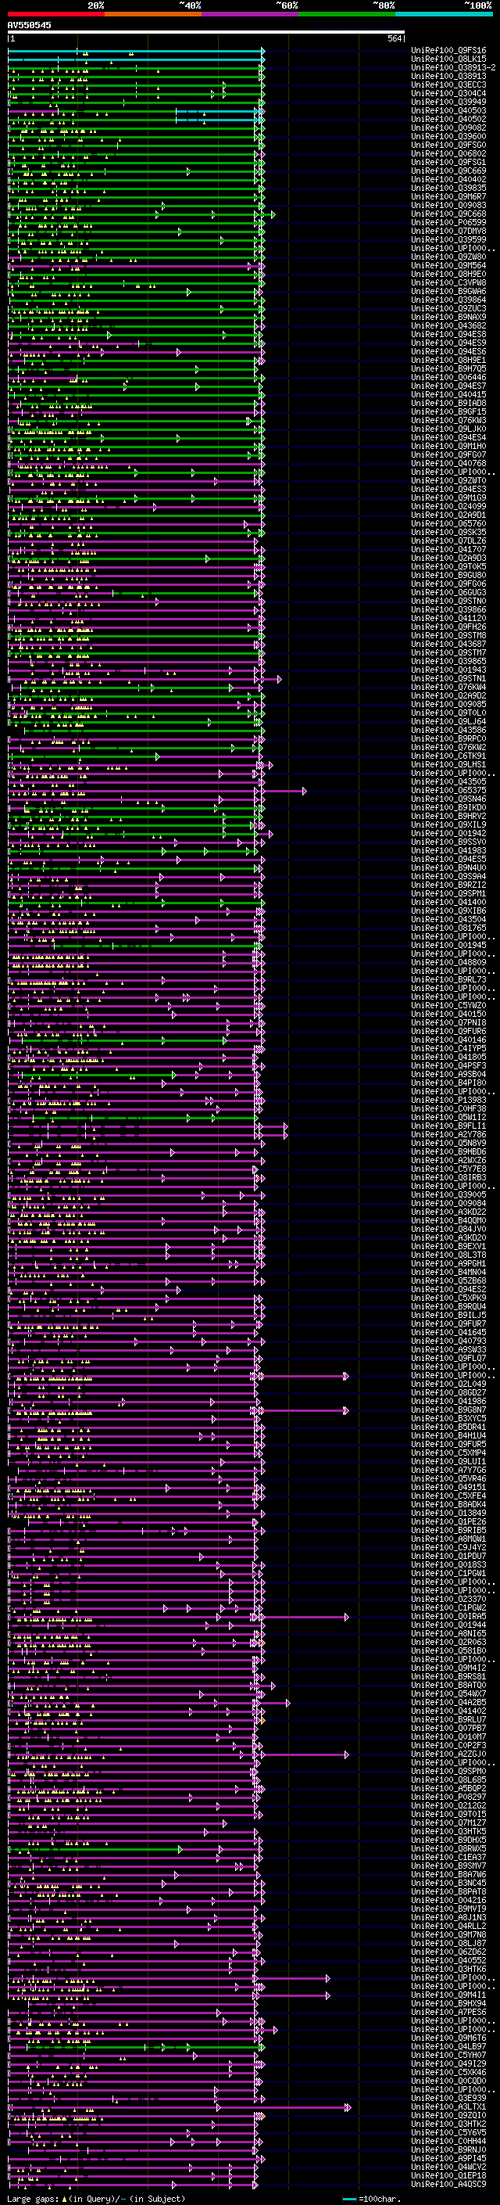The height and width of the screenshot is (2205, 500).
Task: Select label UniRef100_Q39005
Action: (x=448, y=1195)
